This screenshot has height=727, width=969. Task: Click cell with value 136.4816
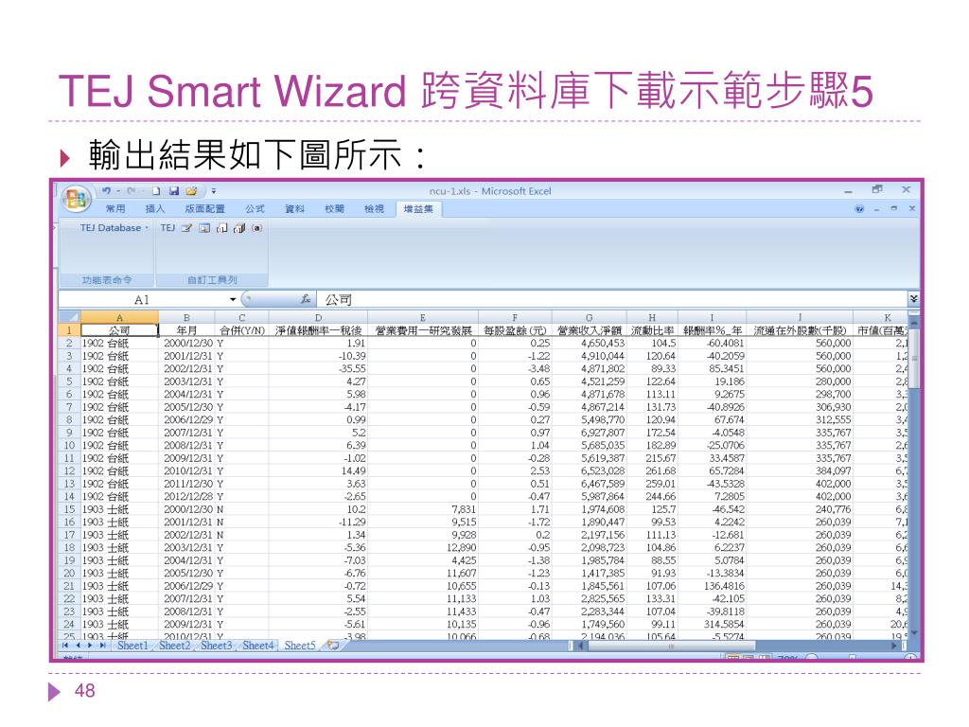(712, 586)
